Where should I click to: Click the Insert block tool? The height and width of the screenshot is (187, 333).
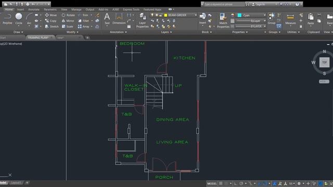tap(202, 19)
